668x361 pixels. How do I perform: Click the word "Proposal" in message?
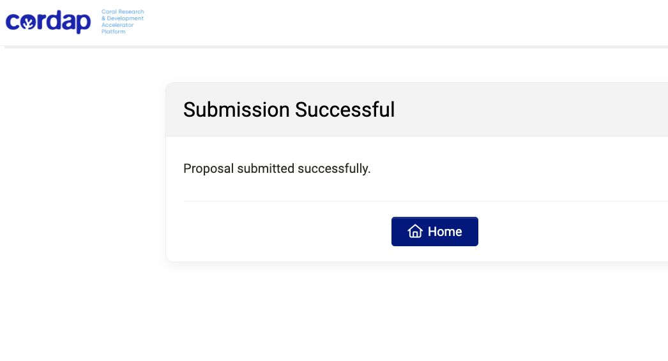tap(208, 168)
